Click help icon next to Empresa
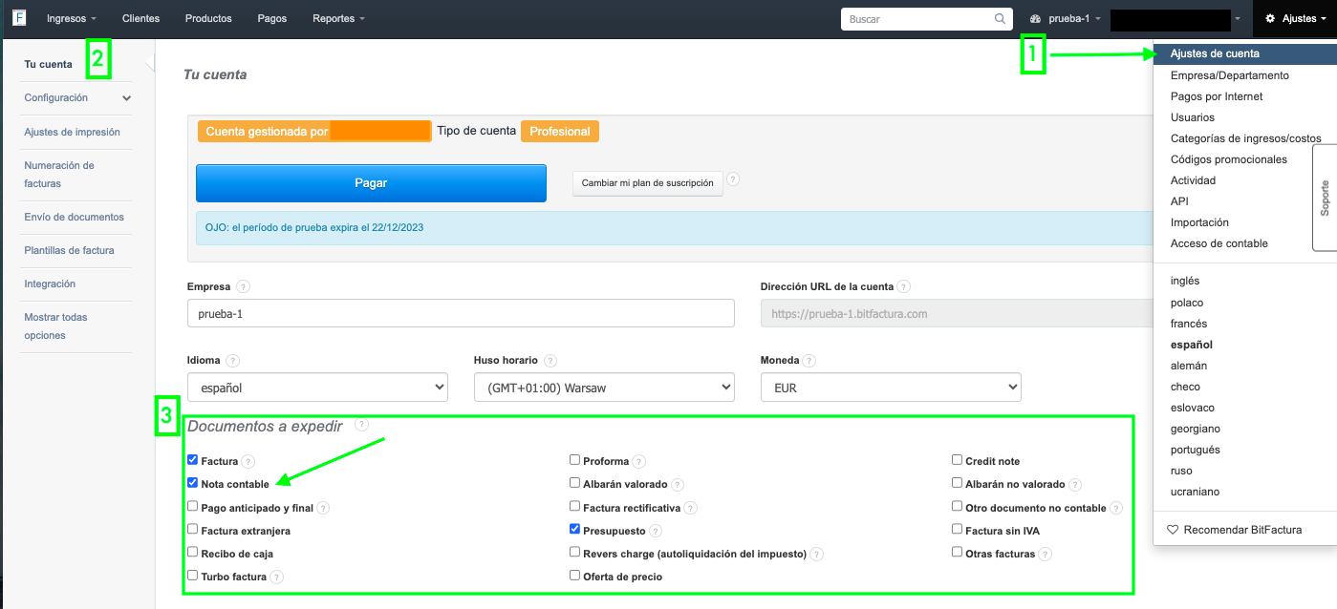Screen dimensions: 1337x609 point(243,286)
